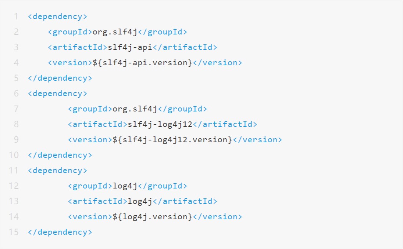Click closing dependency tag on line 5
Viewport: 403px width, 249px height.
(x=60, y=78)
